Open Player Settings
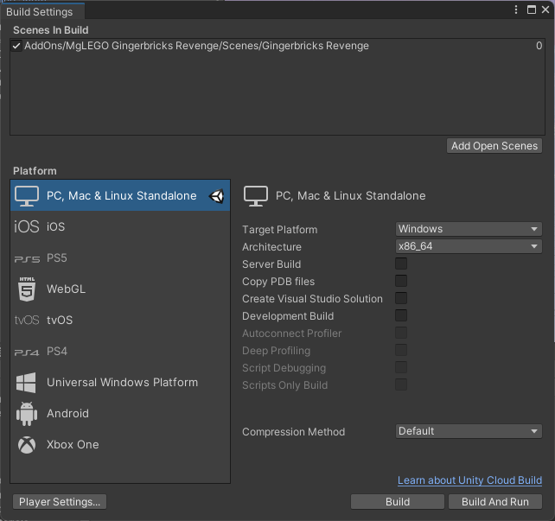The width and height of the screenshot is (555, 521). pos(60,501)
